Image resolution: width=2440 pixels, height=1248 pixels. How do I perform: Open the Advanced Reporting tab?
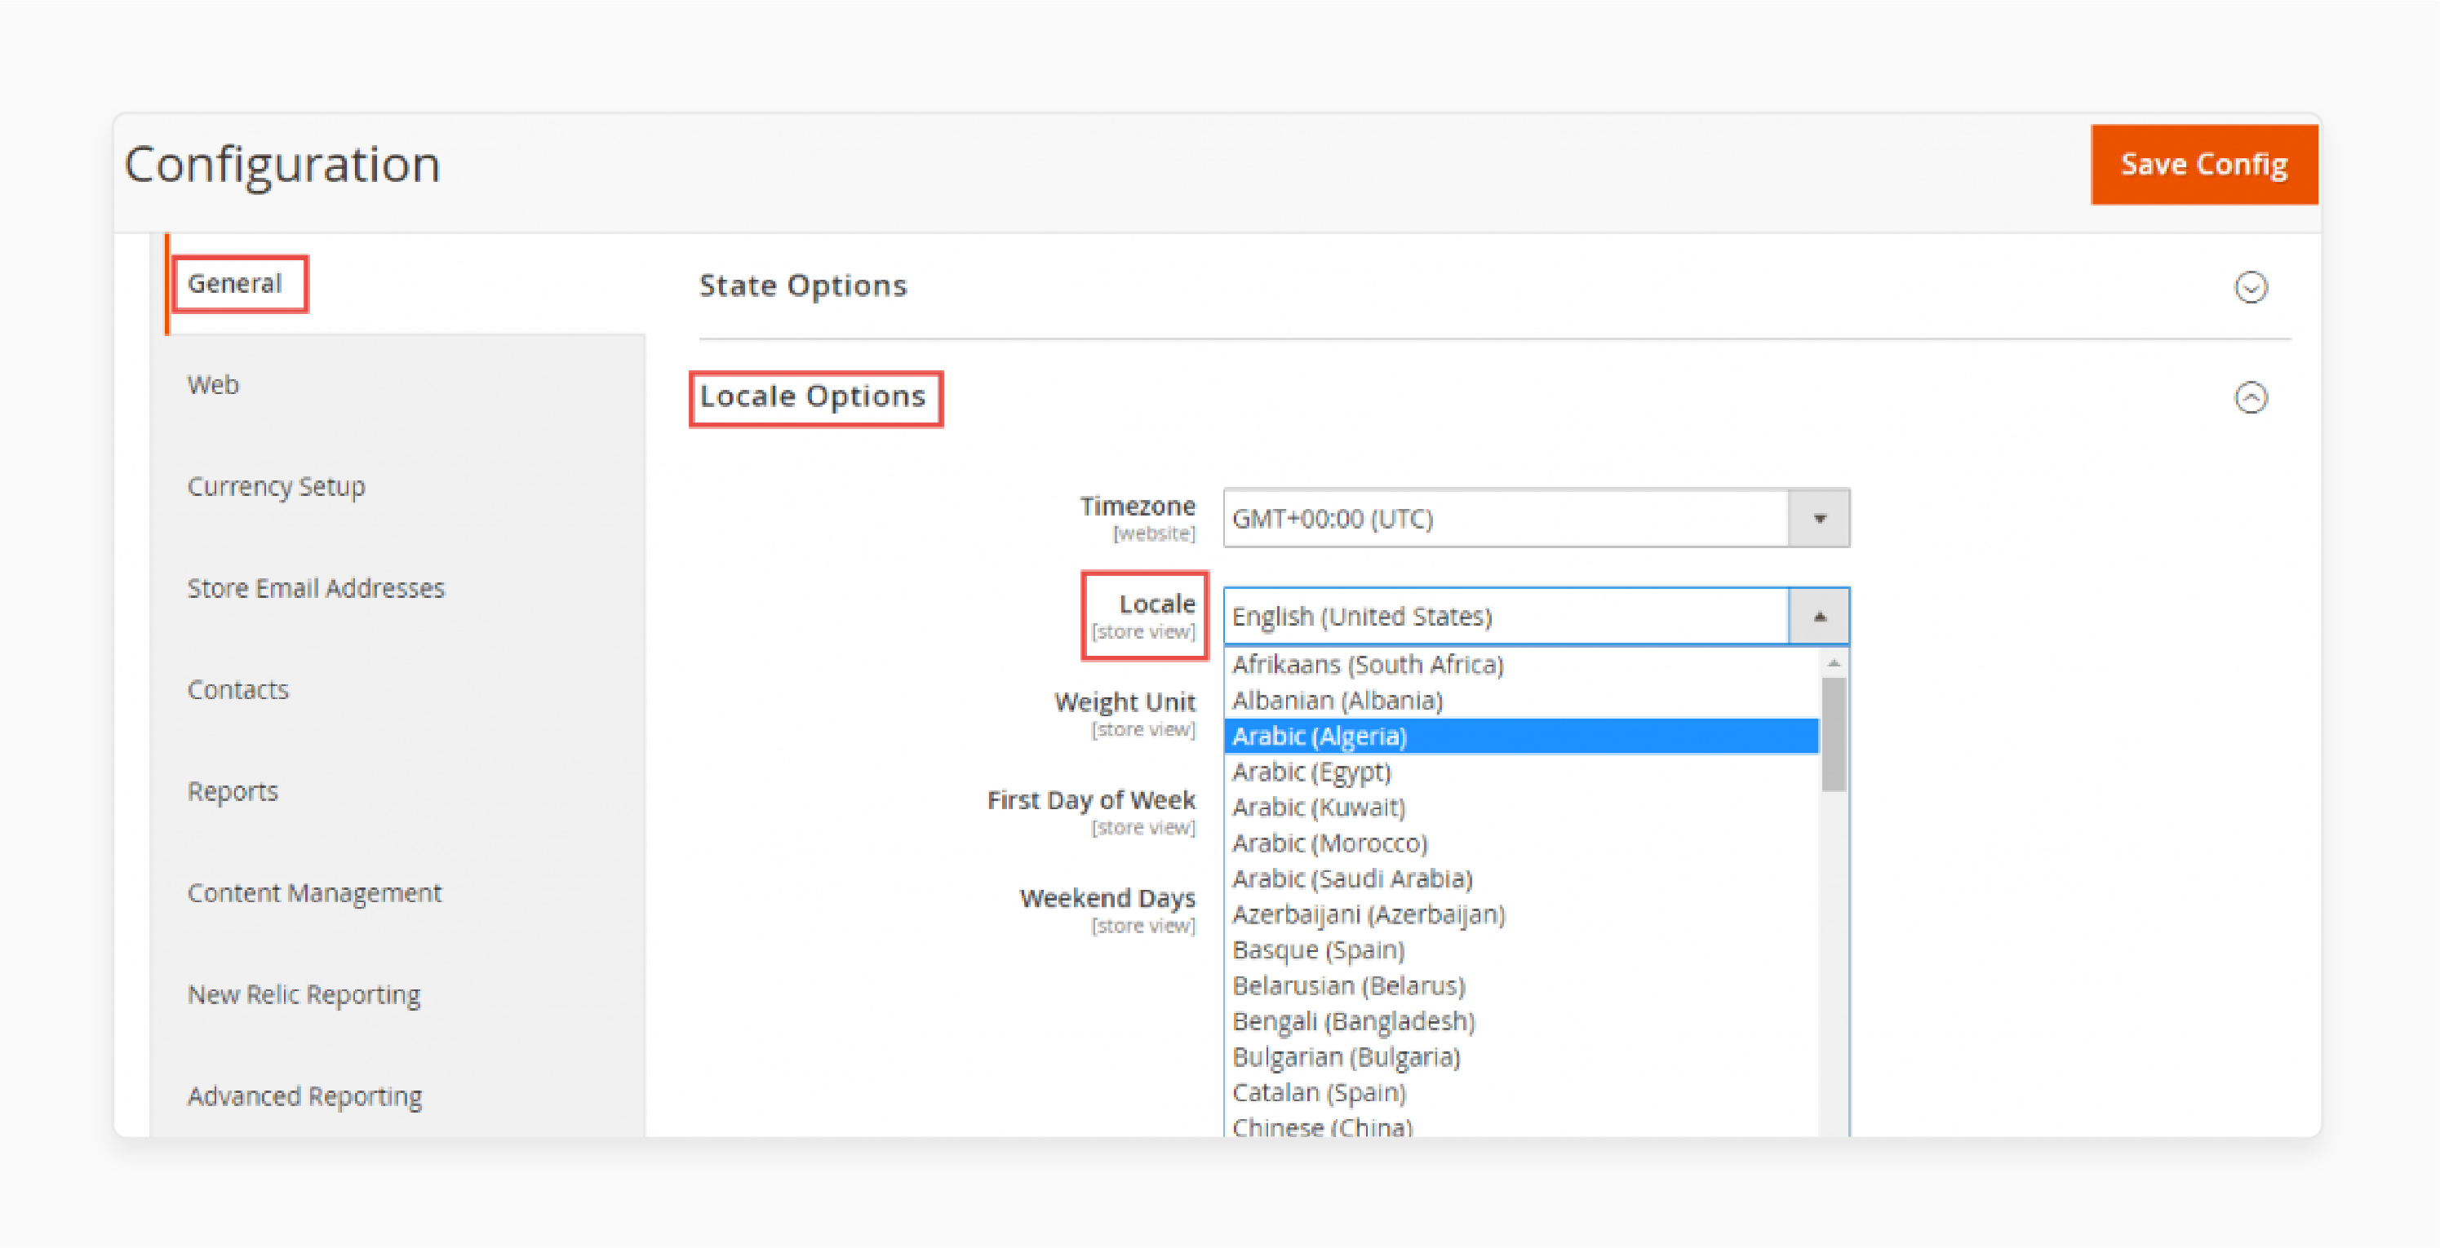(304, 1096)
